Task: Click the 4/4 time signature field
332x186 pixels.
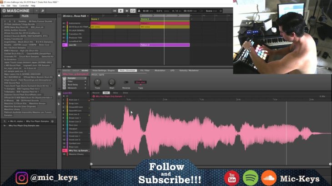Action: 175,11
